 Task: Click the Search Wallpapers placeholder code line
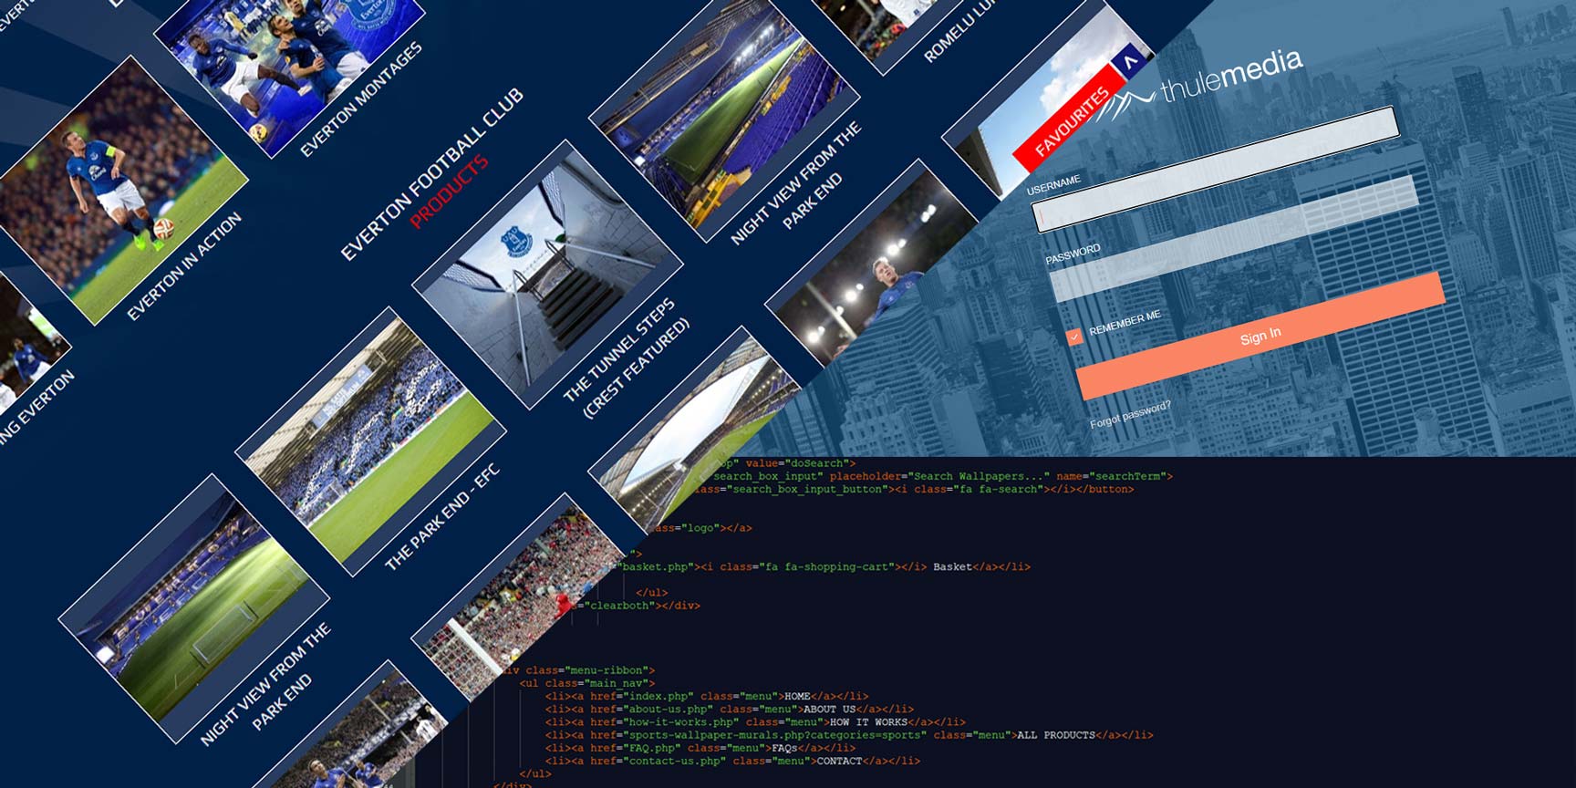[x=941, y=476]
